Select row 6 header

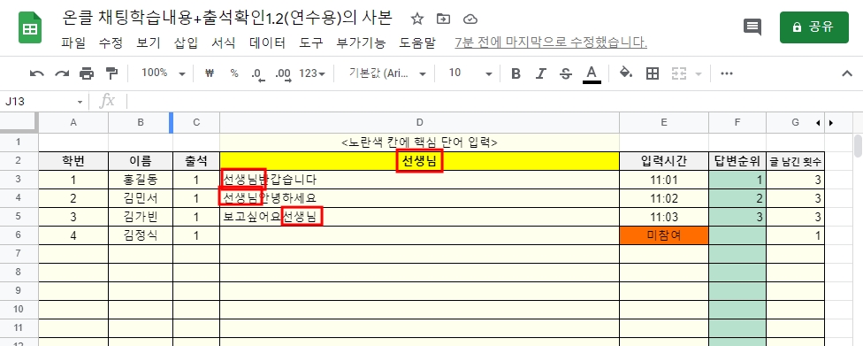(19, 235)
